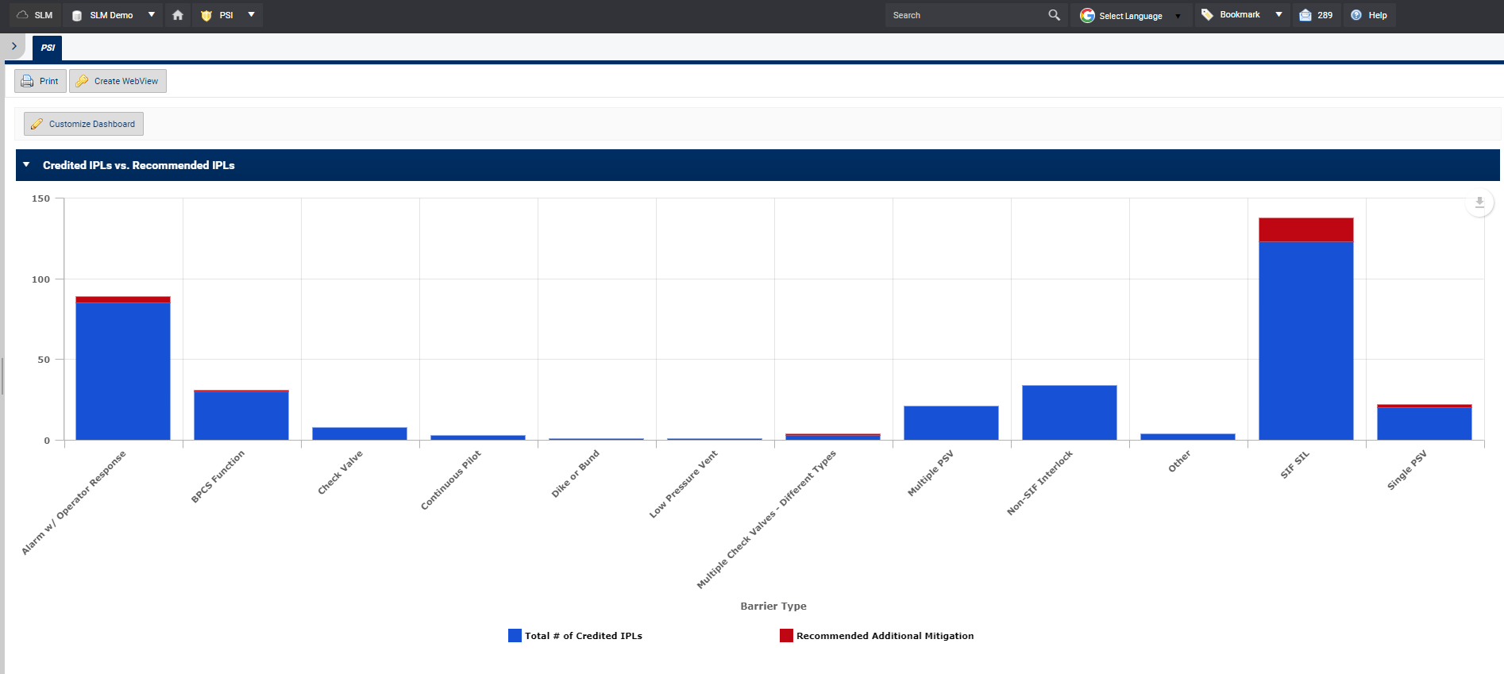Click the SLM cloud icon

coord(22,15)
